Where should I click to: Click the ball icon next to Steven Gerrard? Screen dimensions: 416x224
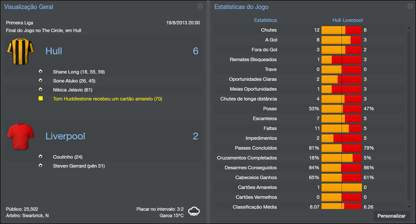pyautogui.click(x=41, y=166)
